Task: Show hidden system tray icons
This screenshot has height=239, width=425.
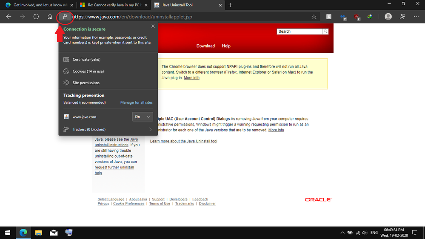Action: tap(342, 233)
